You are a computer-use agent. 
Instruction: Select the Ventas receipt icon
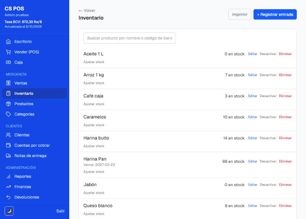(8, 83)
